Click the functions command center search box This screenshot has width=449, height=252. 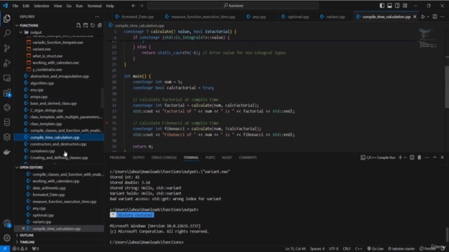tap(233, 6)
